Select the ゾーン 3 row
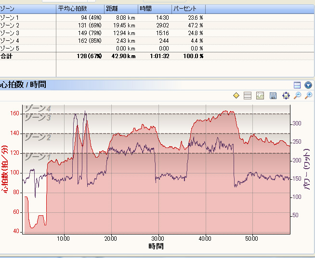Image resolution: width=315 pixels, height=258 pixels. click(157, 33)
